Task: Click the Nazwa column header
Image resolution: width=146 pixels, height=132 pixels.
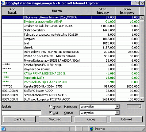Action: 57,11
